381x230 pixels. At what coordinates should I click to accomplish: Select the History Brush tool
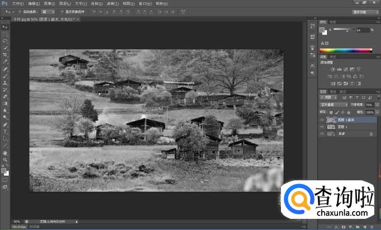tap(5, 90)
